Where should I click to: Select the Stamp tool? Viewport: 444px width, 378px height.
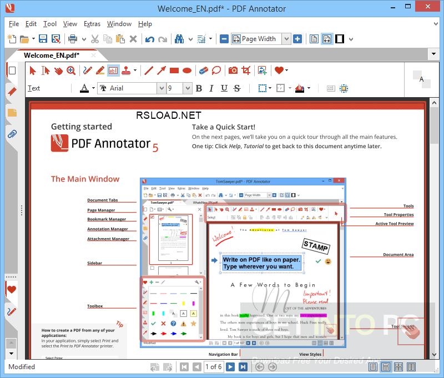pos(126,70)
